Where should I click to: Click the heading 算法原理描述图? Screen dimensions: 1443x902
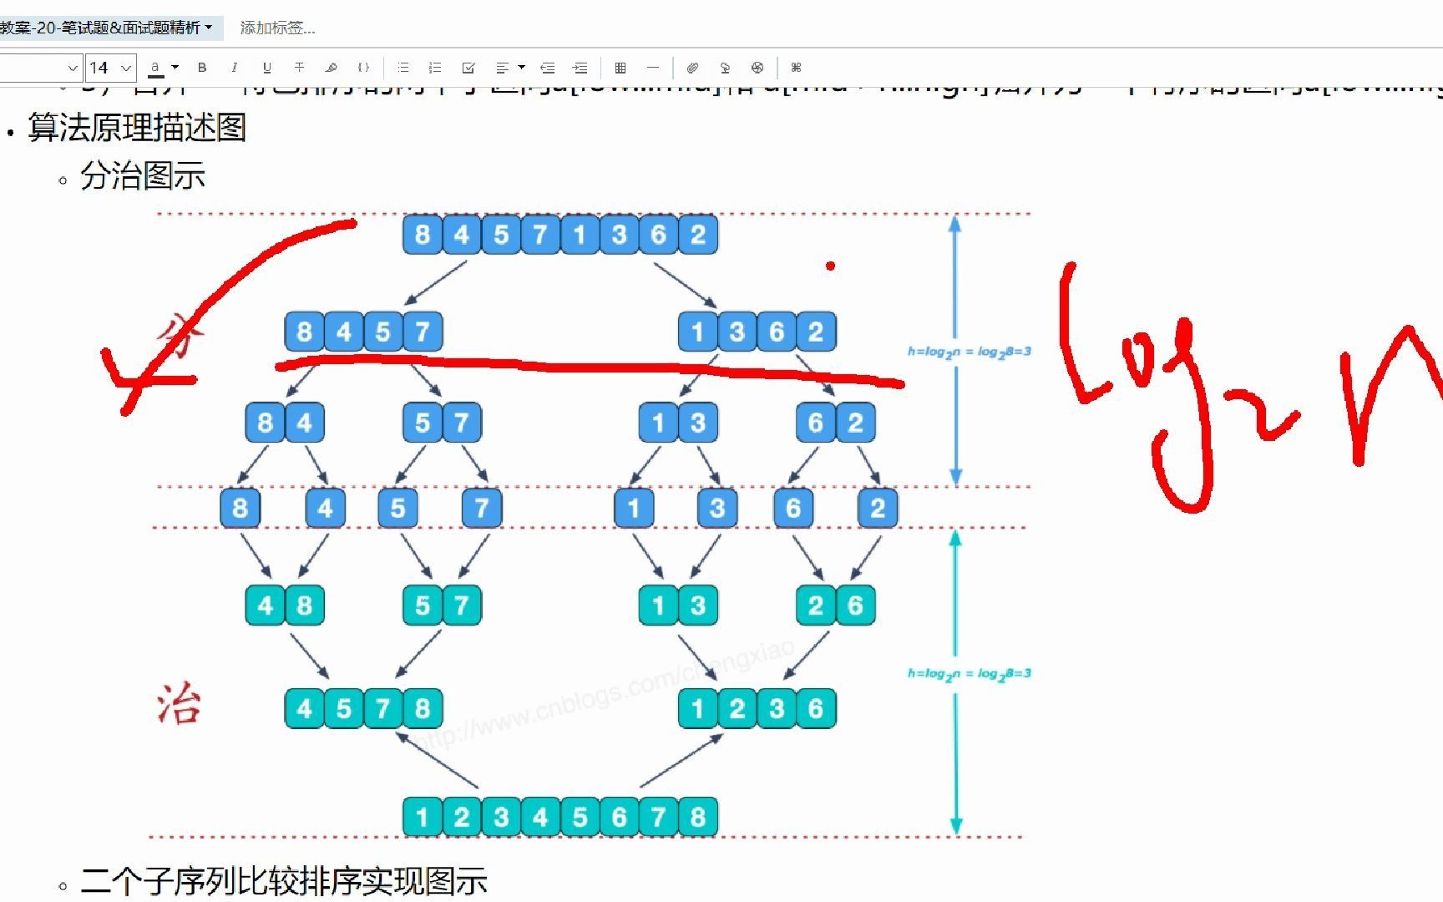[137, 128]
